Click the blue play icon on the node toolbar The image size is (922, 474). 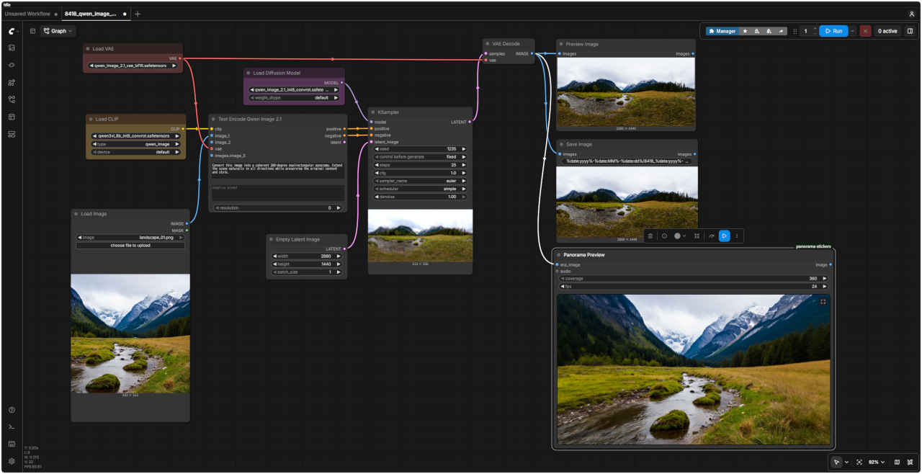click(724, 236)
